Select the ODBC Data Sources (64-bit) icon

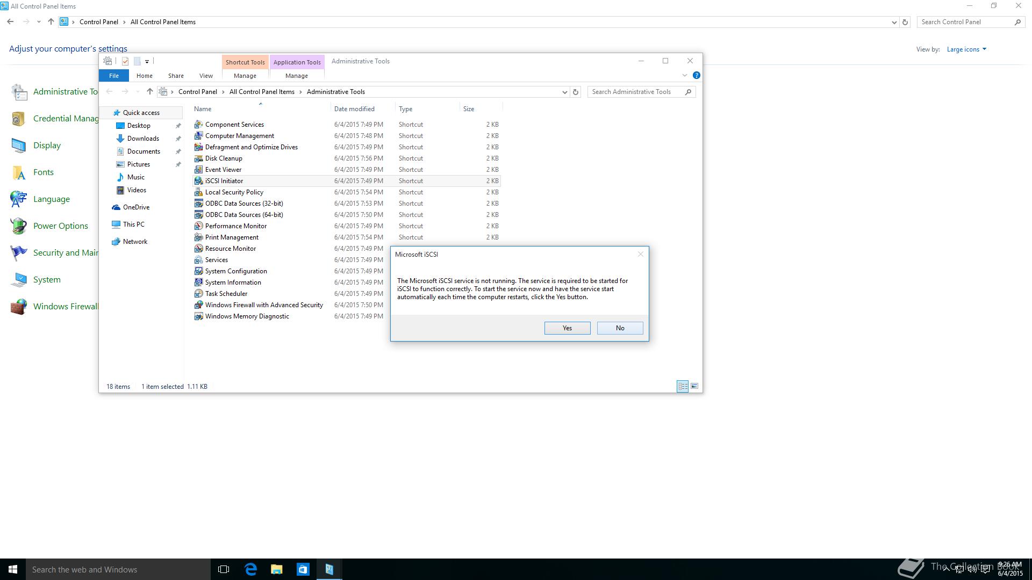pos(198,215)
